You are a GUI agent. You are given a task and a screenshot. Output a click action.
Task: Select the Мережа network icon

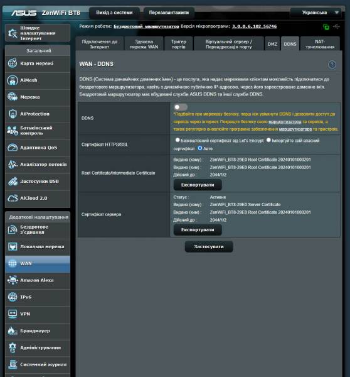coord(13,97)
